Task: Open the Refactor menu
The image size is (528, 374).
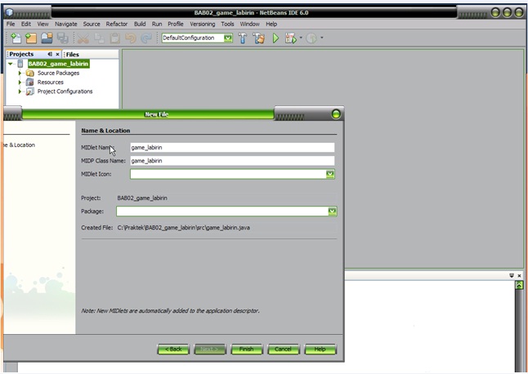Action: (x=117, y=24)
